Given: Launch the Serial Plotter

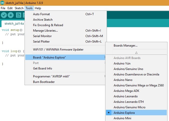Looking at the screenshot, I should pyautogui.click(x=65, y=42).
